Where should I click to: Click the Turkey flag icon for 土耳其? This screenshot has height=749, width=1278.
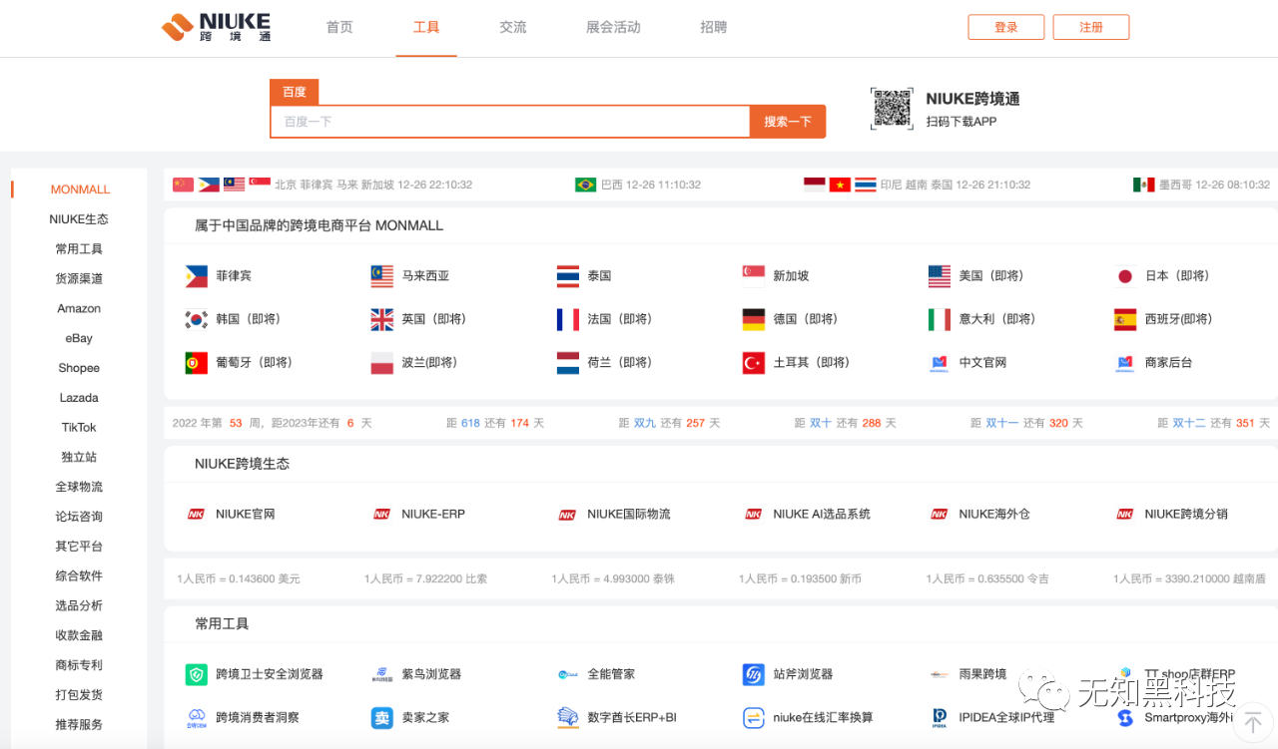click(754, 363)
